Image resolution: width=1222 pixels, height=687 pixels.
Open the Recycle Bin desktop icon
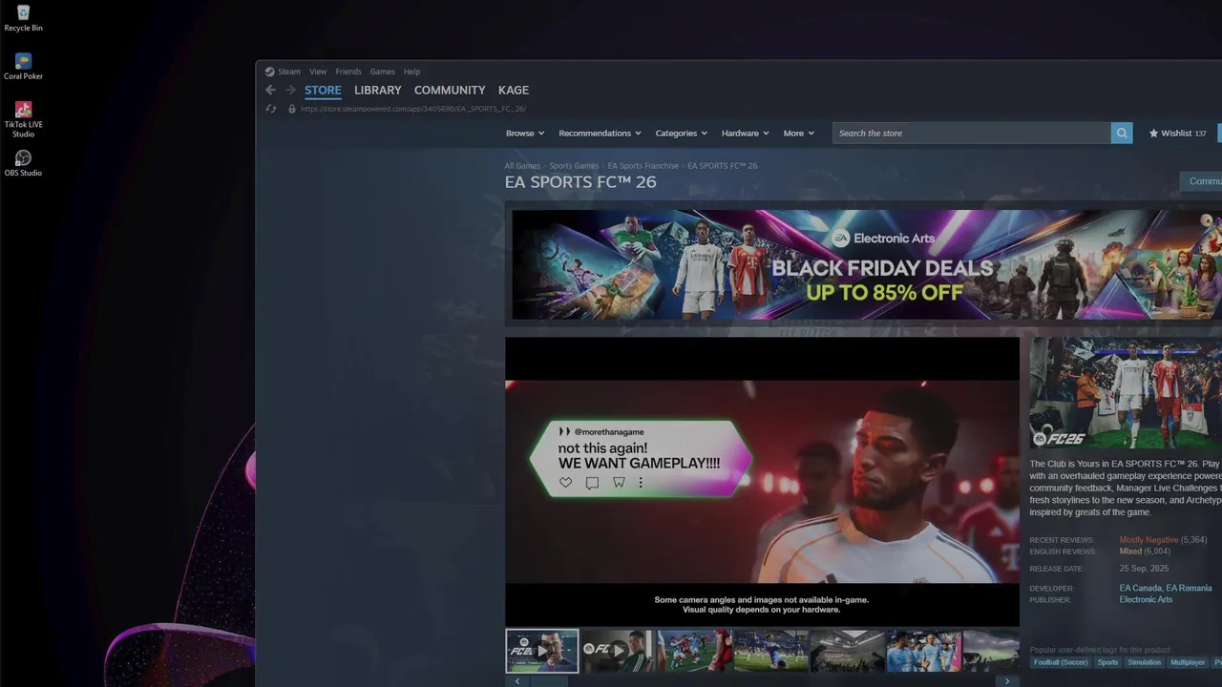point(23,18)
